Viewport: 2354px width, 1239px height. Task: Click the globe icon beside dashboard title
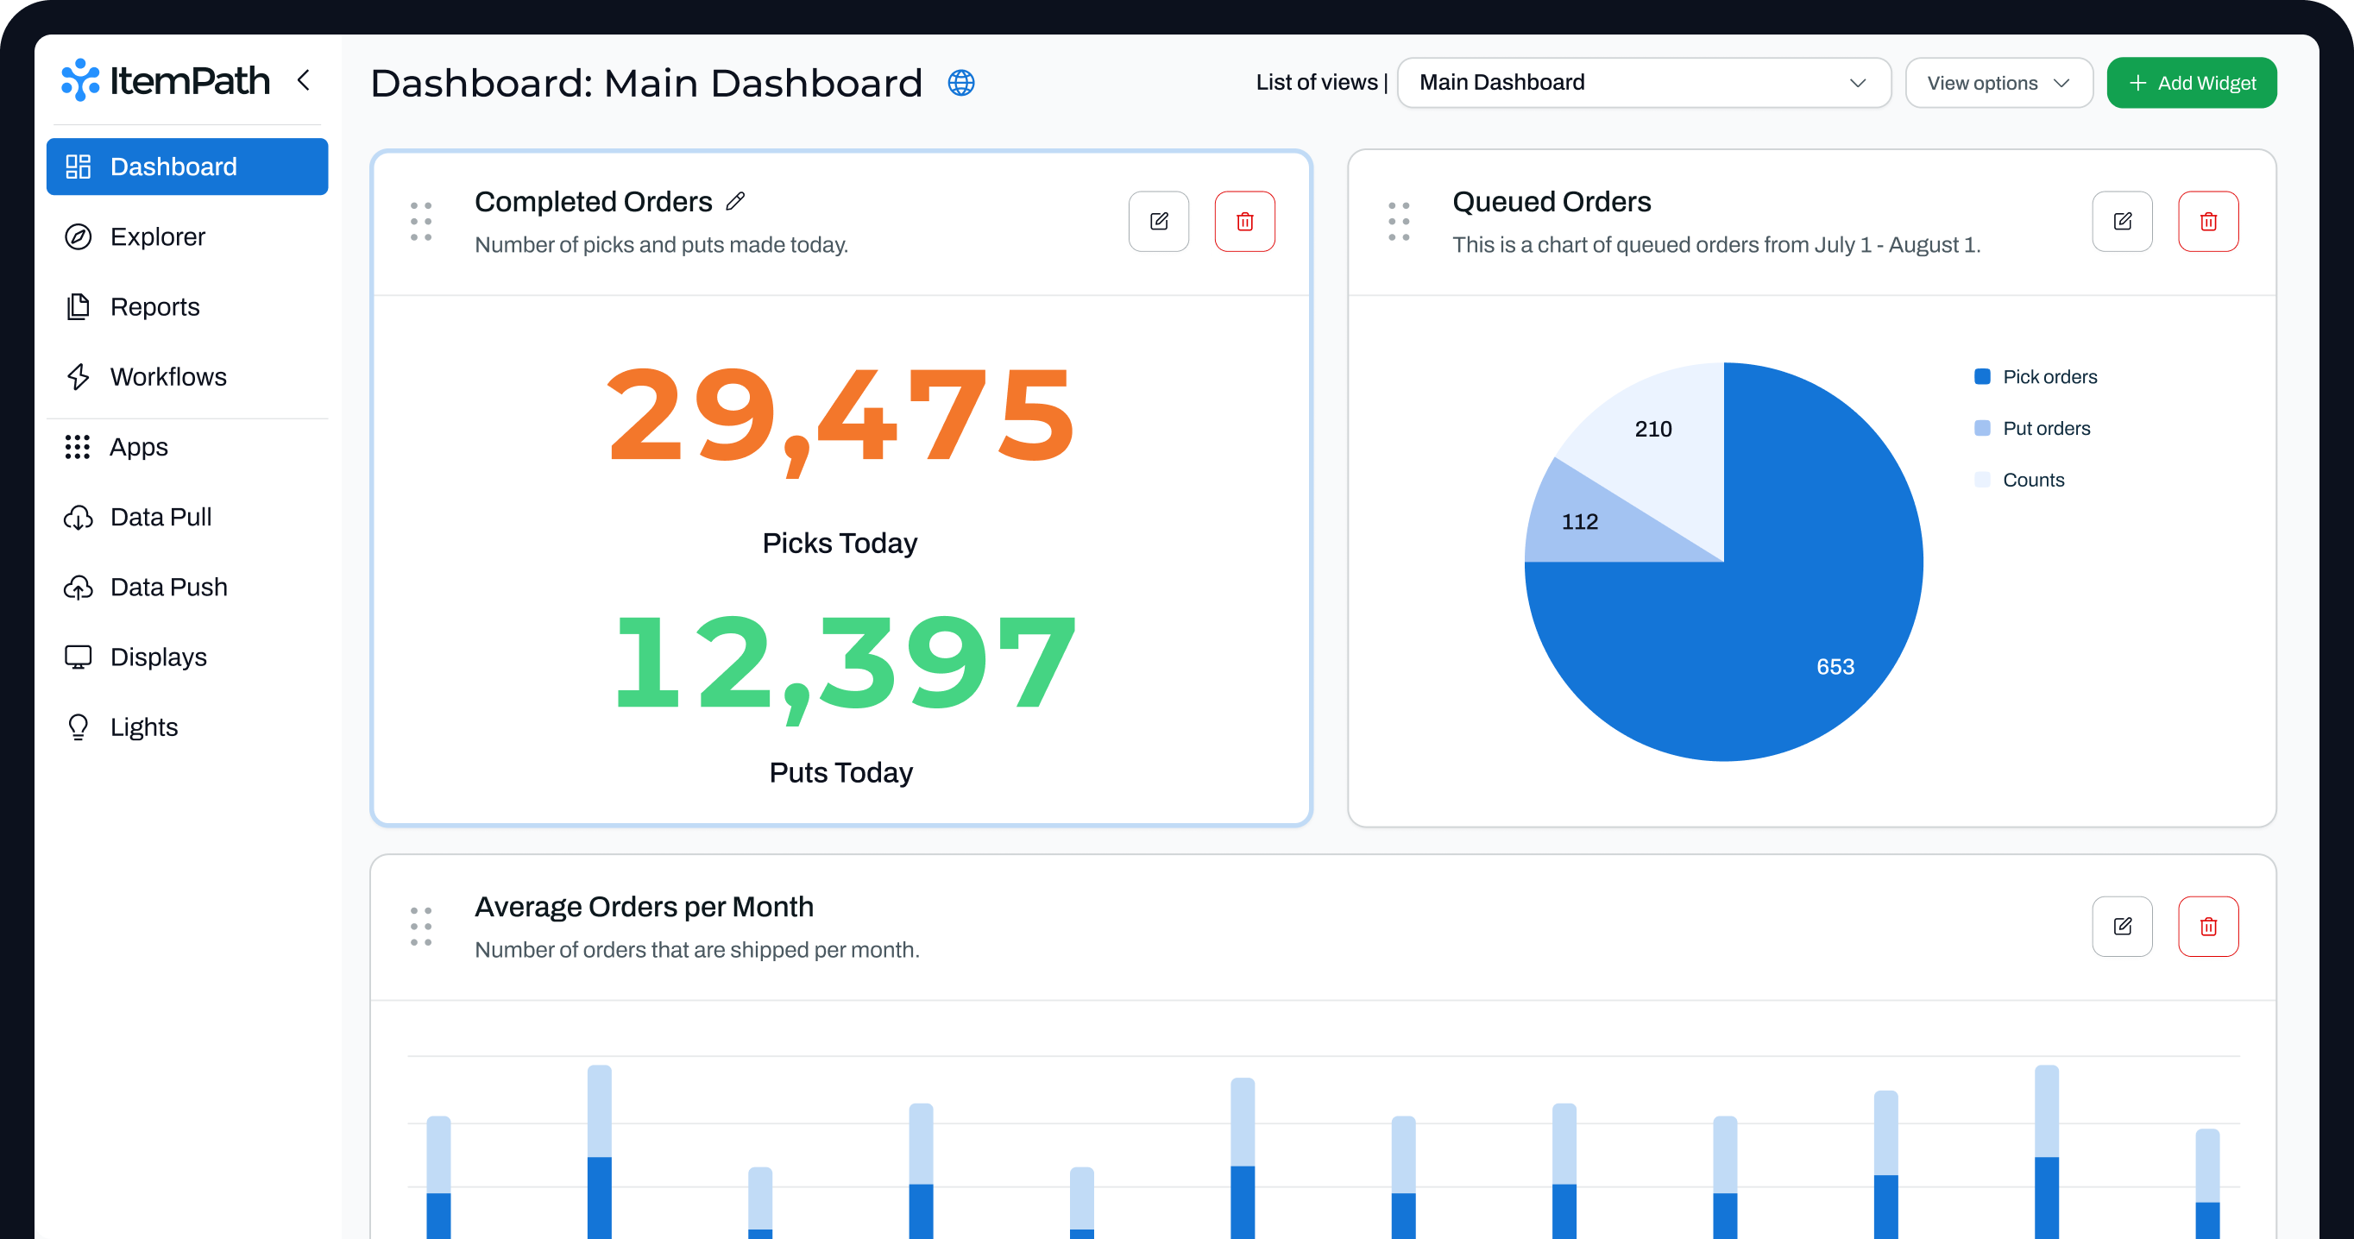(960, 83)
